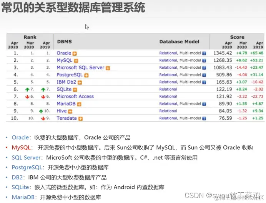Open the SQLite link in the table

64,89
